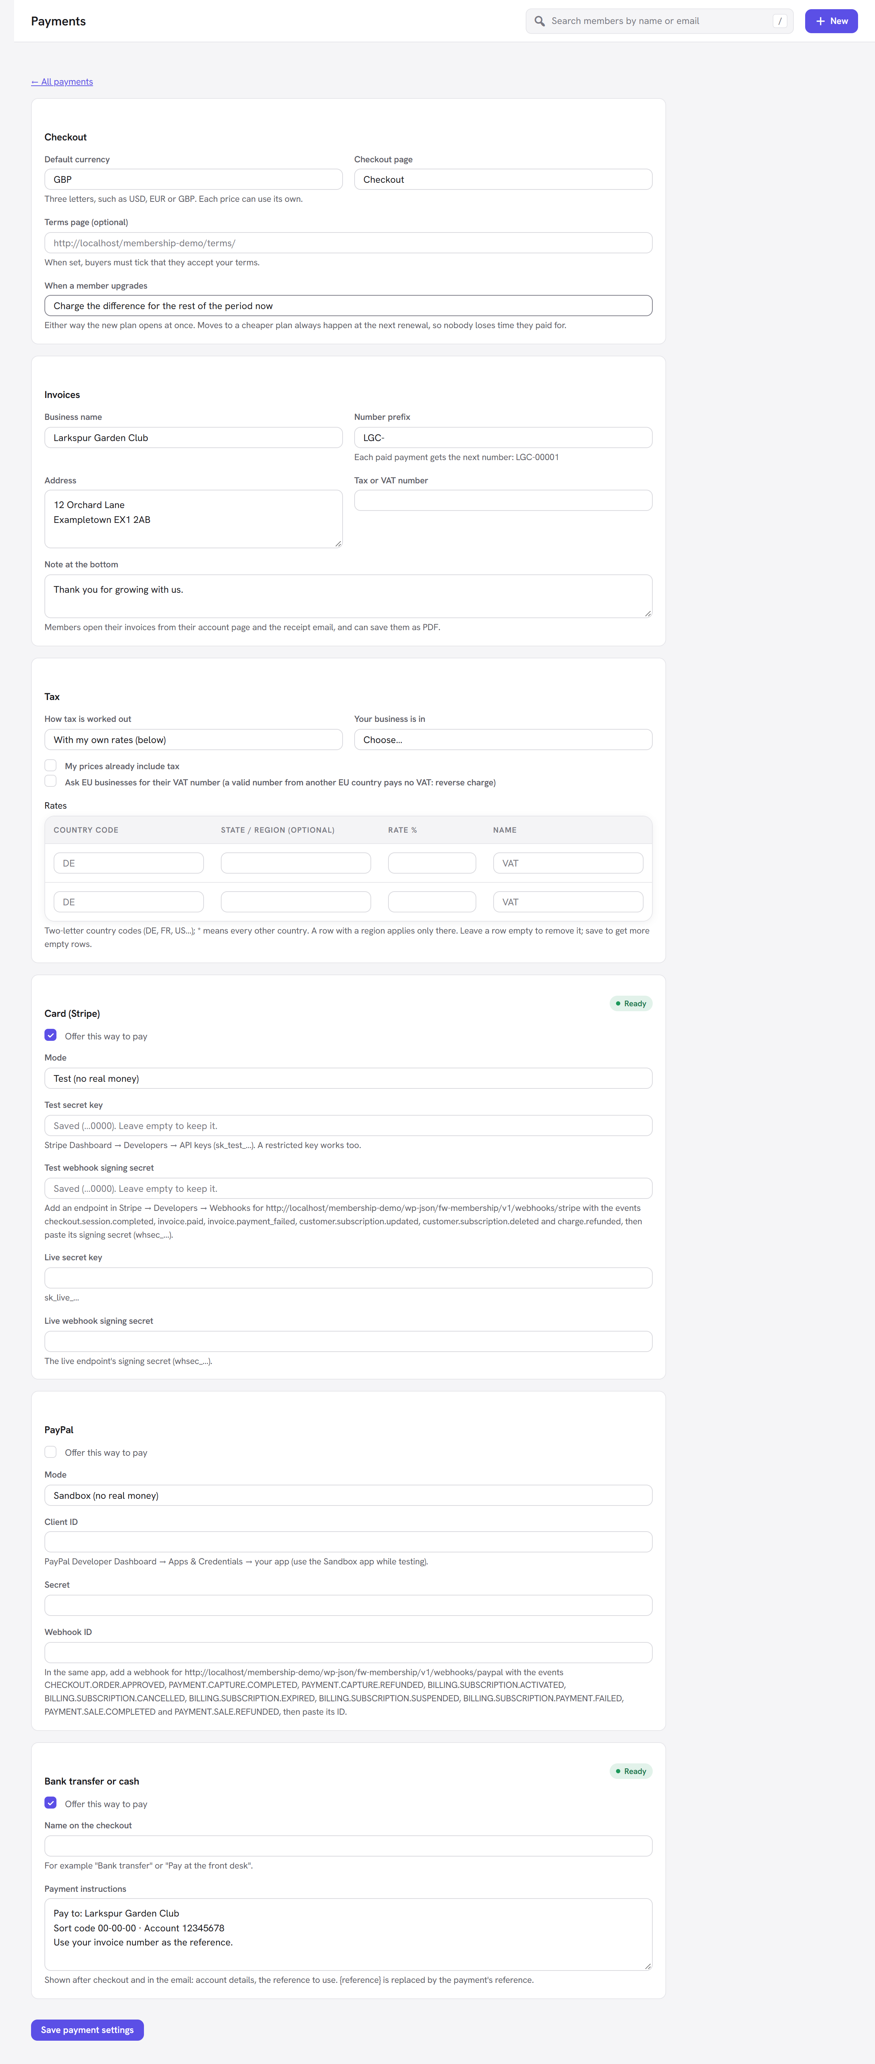Click the Live secret key field

[349, 1278]
